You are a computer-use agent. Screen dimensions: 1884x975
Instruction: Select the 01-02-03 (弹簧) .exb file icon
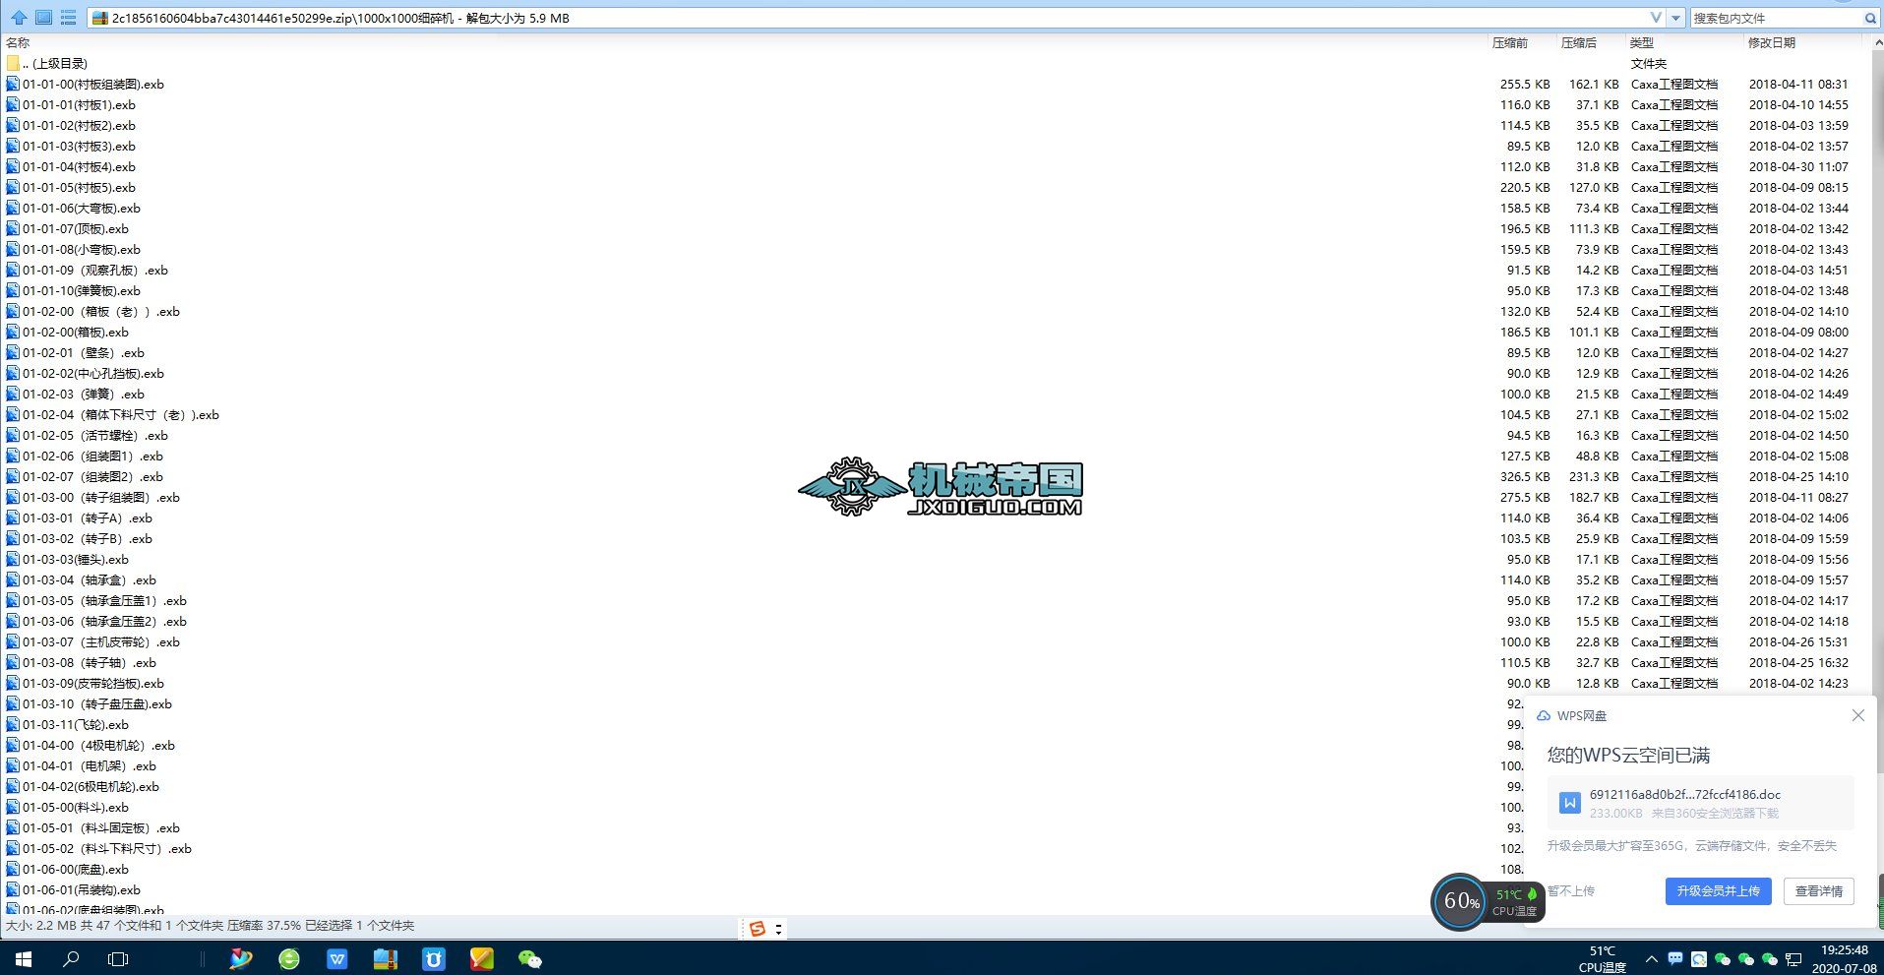coord(13,394)
